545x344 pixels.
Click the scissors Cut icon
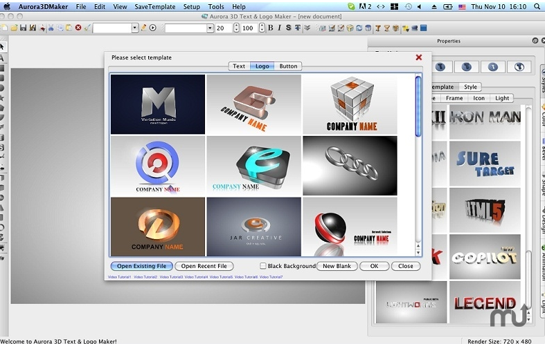tap(51, 28)
